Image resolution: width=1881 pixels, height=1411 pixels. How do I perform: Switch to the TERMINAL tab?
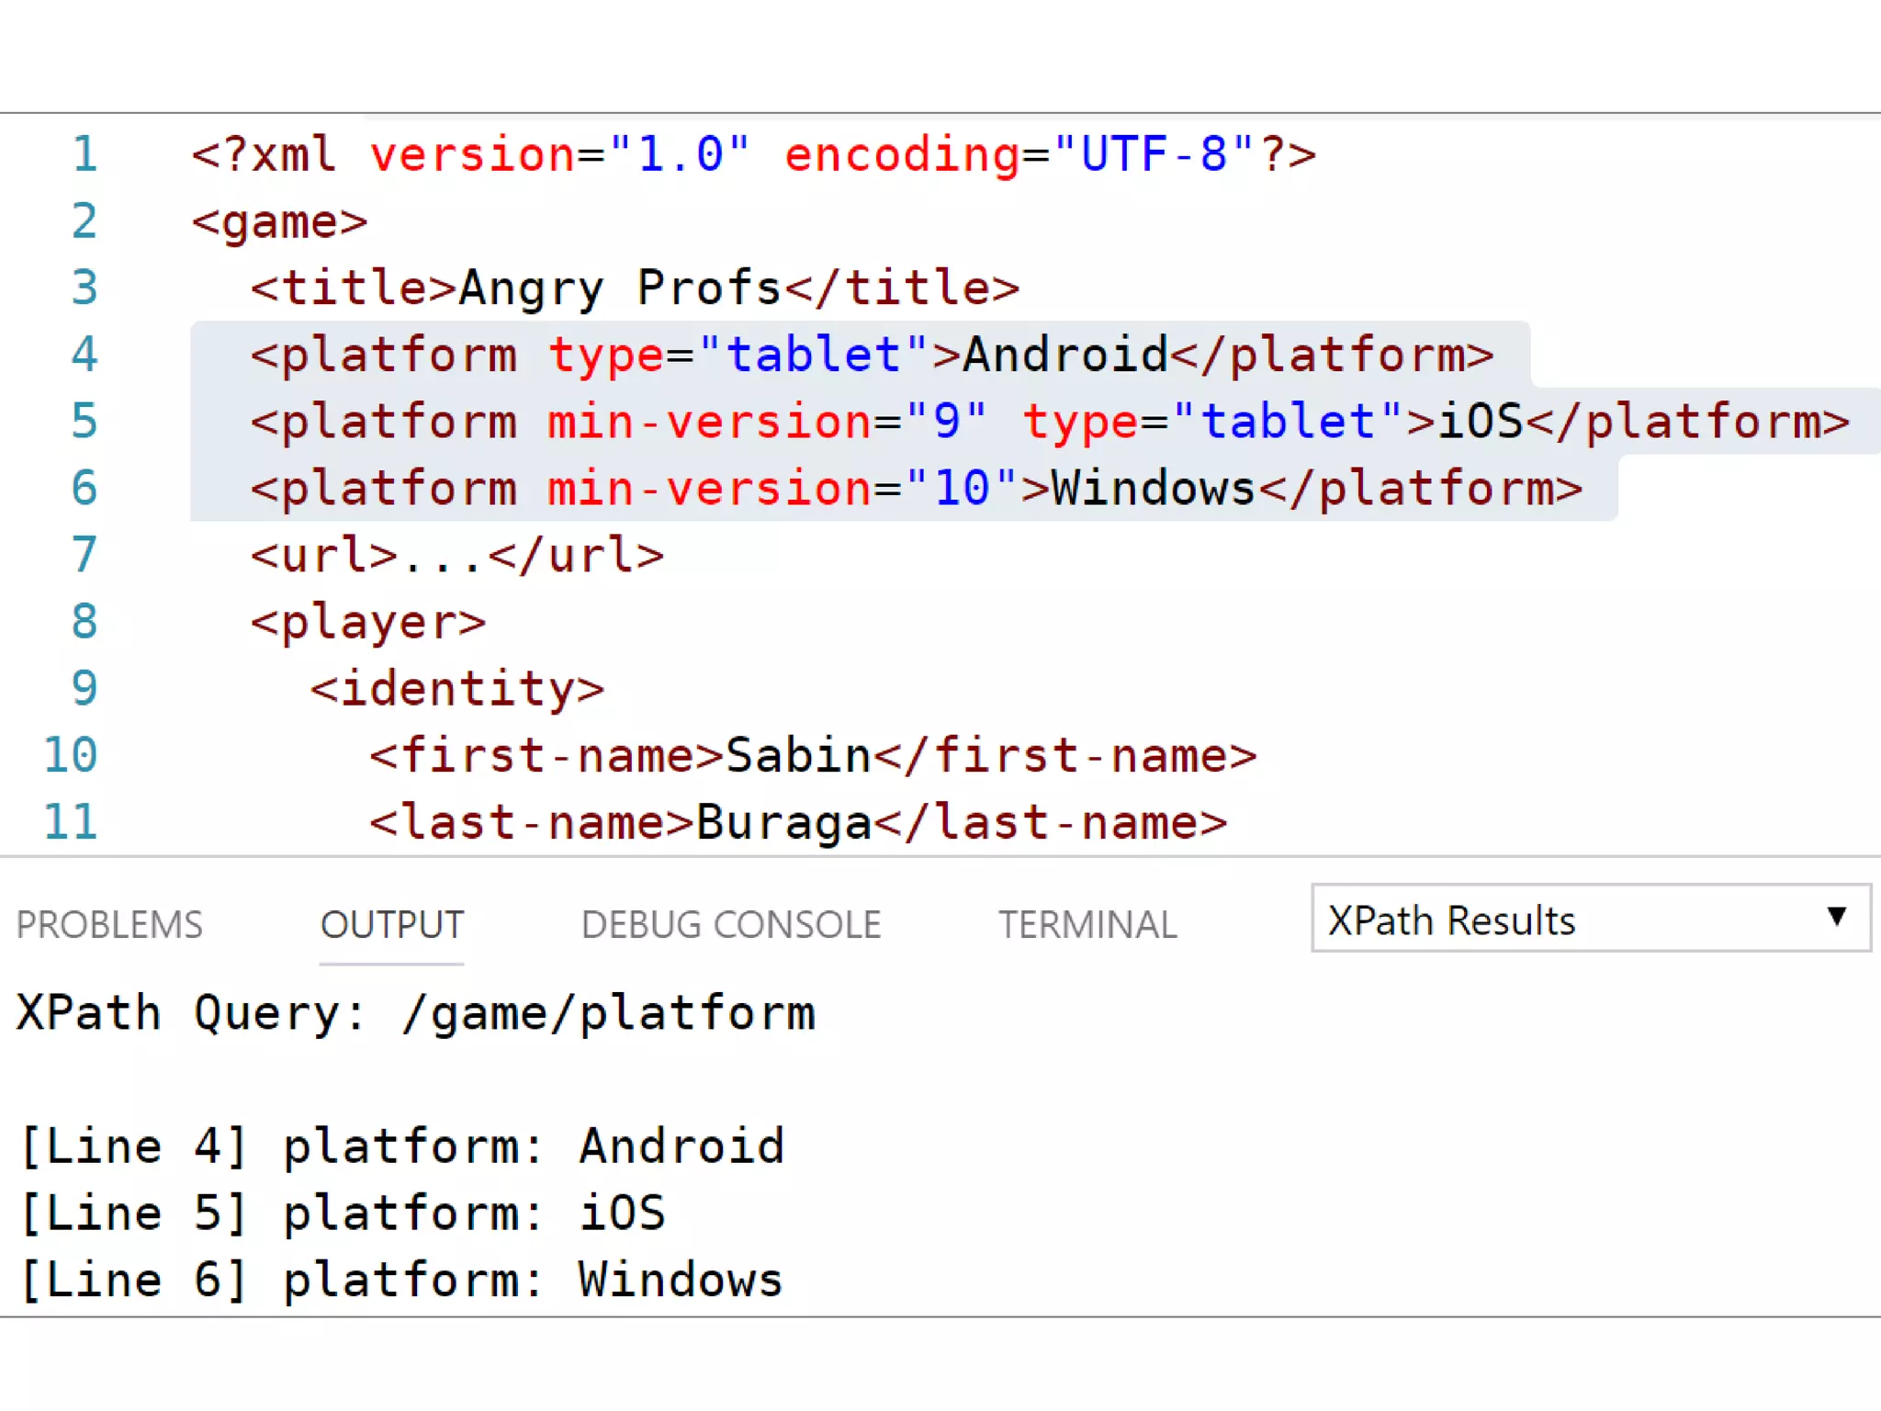click(x=1087, y=924)
